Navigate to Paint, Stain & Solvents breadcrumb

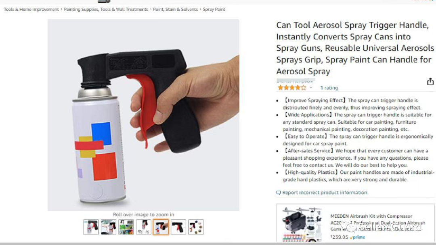176,9
